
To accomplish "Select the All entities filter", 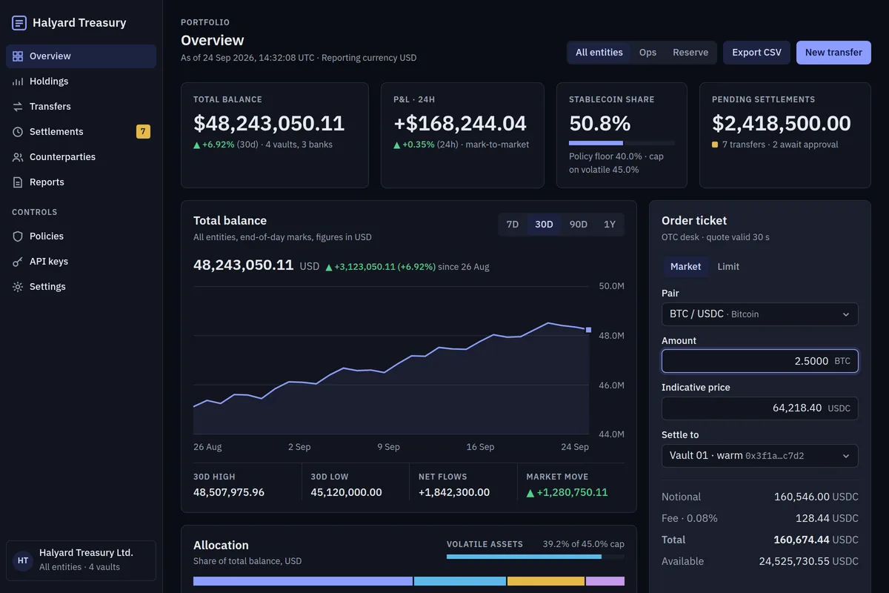I will coord(599,53).
